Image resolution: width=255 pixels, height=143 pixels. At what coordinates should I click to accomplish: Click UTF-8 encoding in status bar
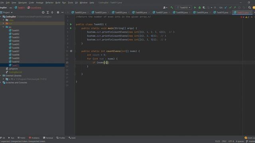click(x=231, y=141)
